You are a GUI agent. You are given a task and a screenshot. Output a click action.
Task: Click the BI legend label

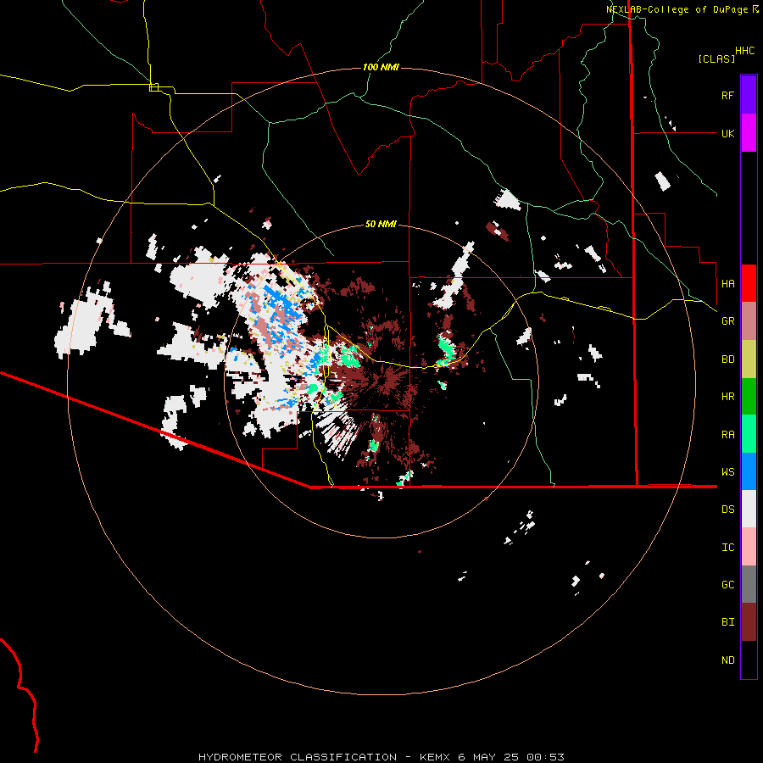tap(727, 622)
